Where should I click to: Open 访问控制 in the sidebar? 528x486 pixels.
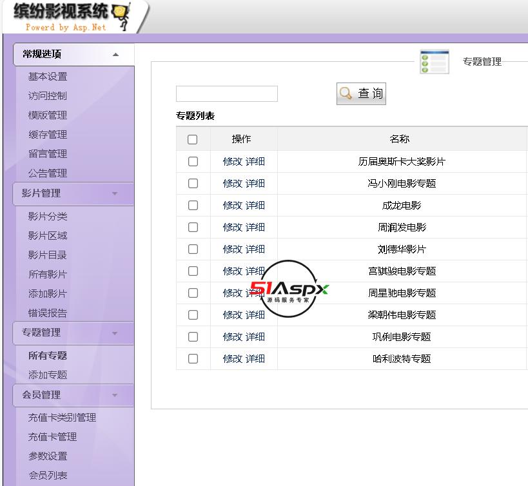[x=48, y=96]
